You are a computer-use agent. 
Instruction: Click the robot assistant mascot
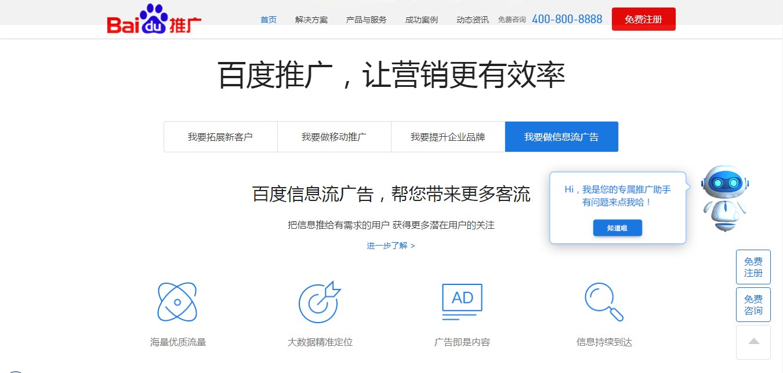click(x=724, y=198)
